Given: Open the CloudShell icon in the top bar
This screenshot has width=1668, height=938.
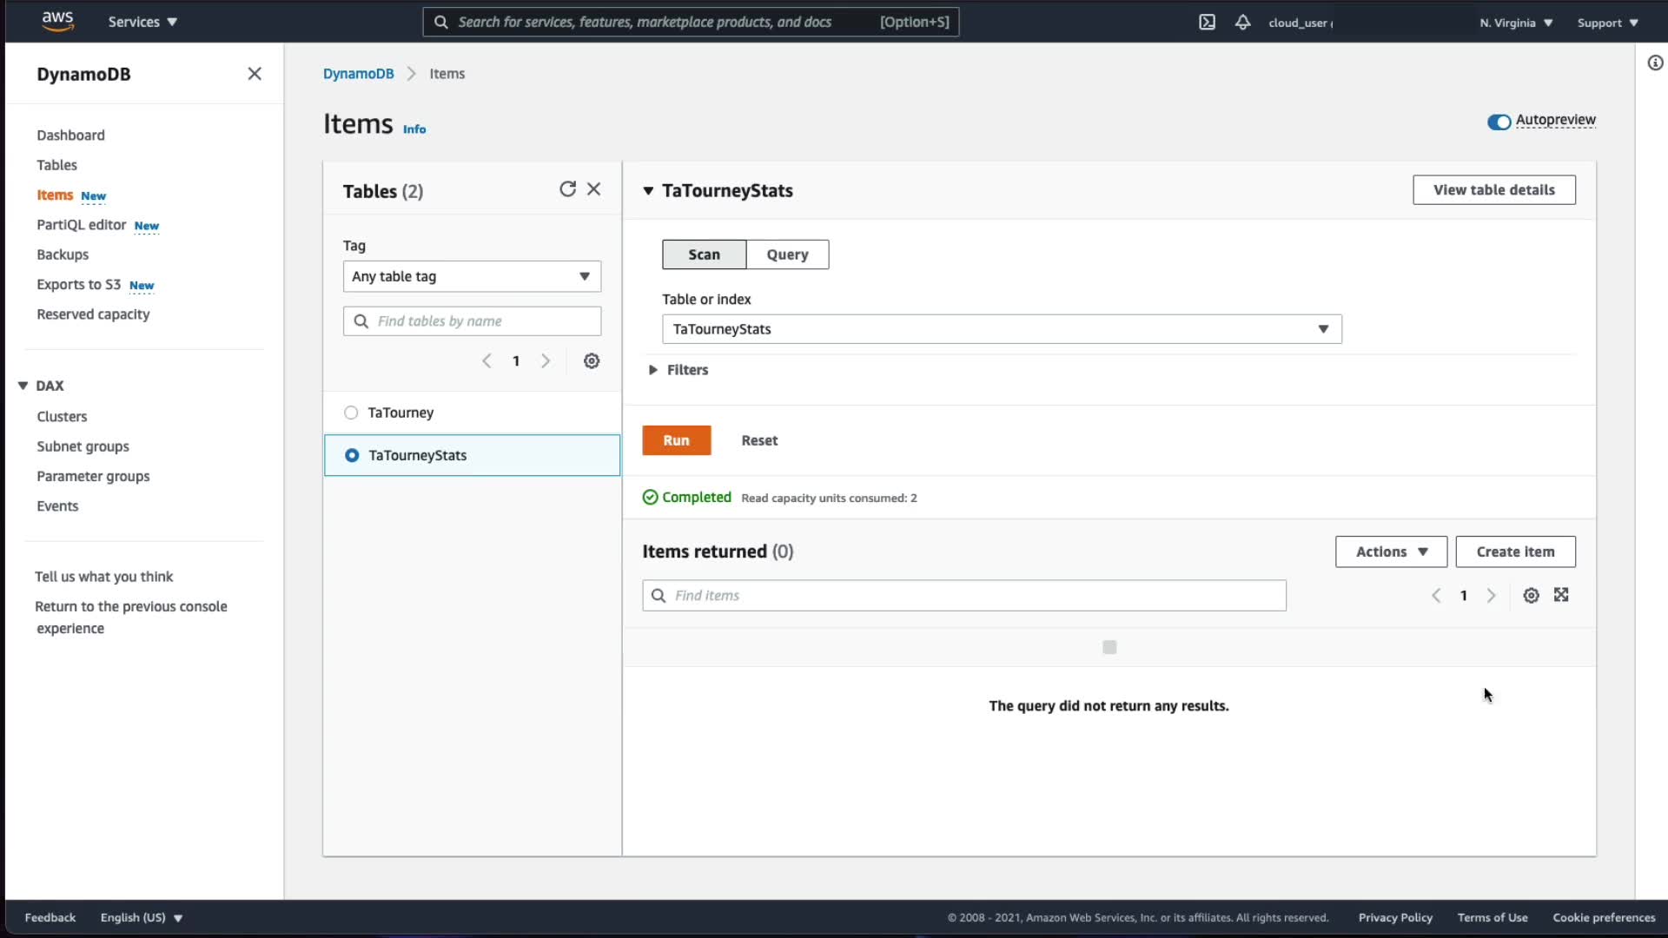Looking at the screenshot, I should coord(1207,23).
